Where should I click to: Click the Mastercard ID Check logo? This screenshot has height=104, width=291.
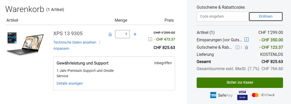pos(263,95)
